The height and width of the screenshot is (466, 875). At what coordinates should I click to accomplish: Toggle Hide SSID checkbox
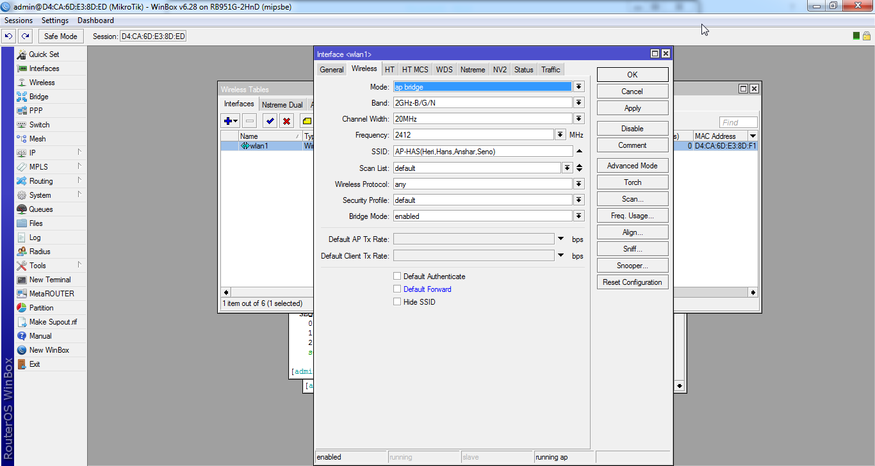397,302
